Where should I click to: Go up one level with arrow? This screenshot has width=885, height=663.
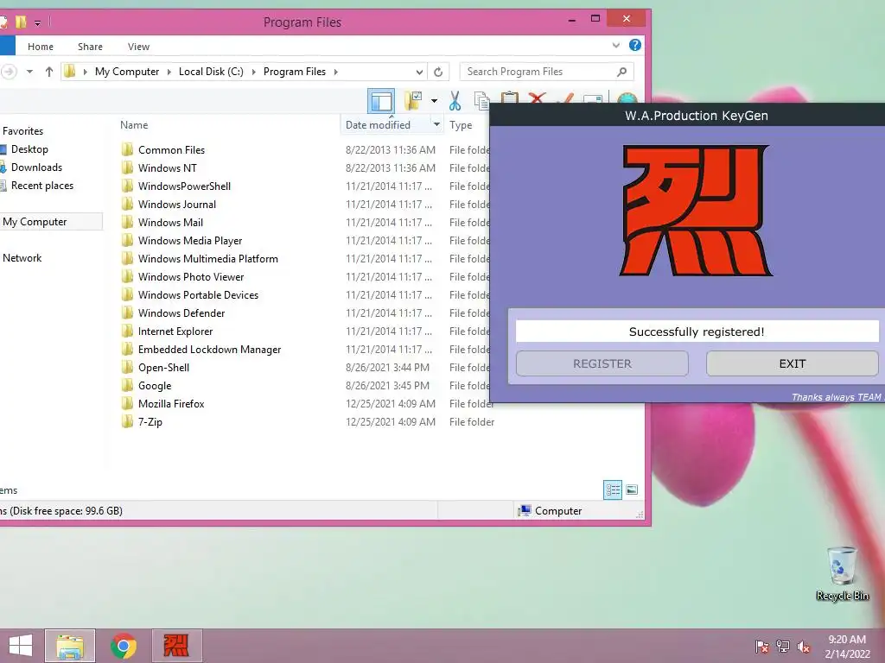[x=49, y=72]
